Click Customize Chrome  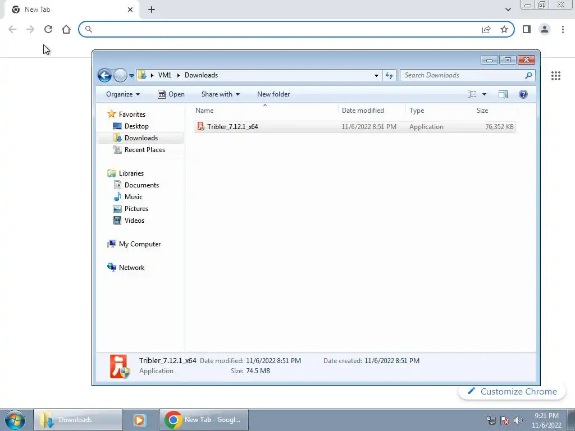(512, 391)
